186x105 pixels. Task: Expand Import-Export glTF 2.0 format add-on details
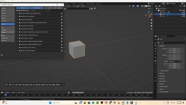coord(18,48)
